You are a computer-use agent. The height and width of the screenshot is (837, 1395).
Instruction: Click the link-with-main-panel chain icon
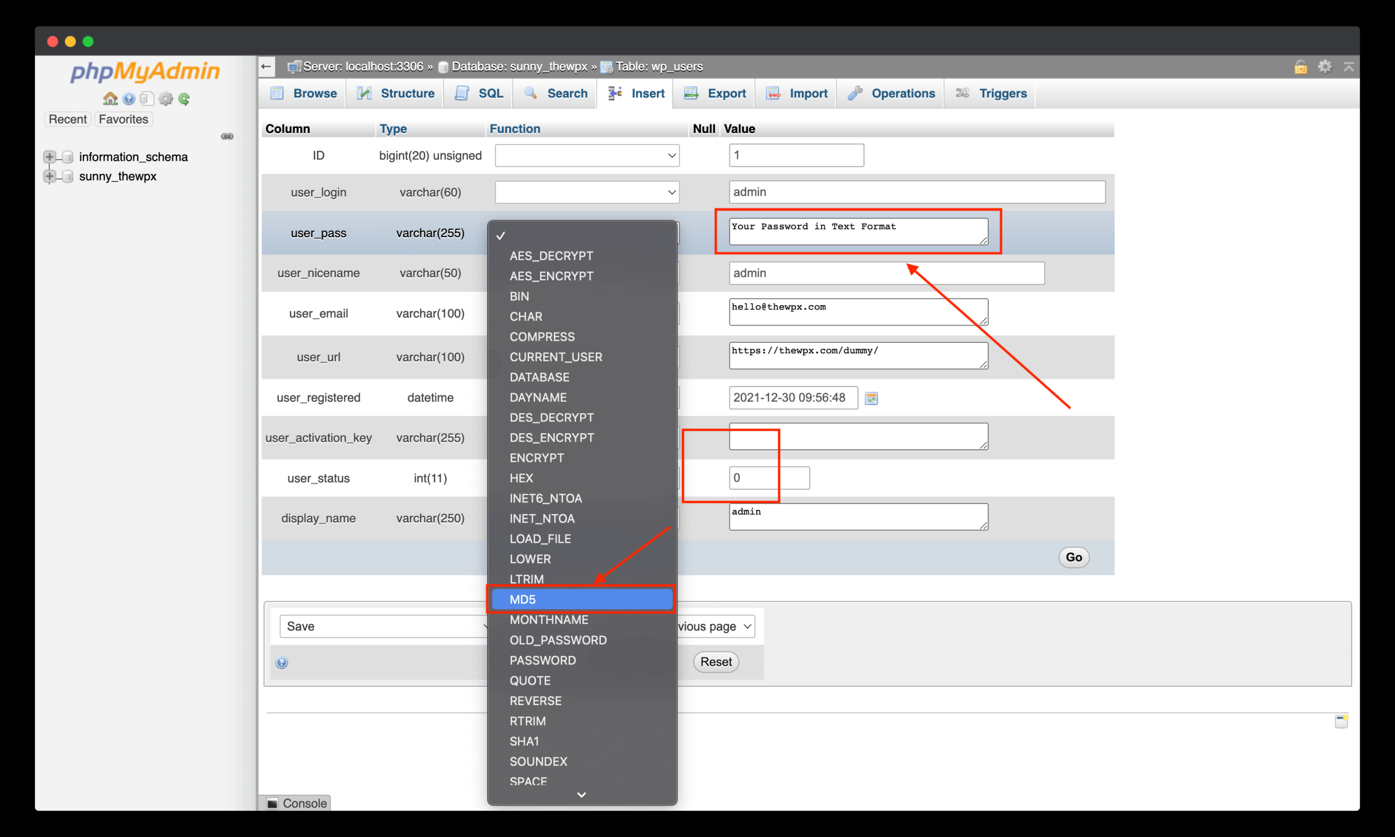click(227, 136)
